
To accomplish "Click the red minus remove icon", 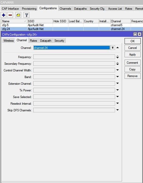I will (10, 15).
